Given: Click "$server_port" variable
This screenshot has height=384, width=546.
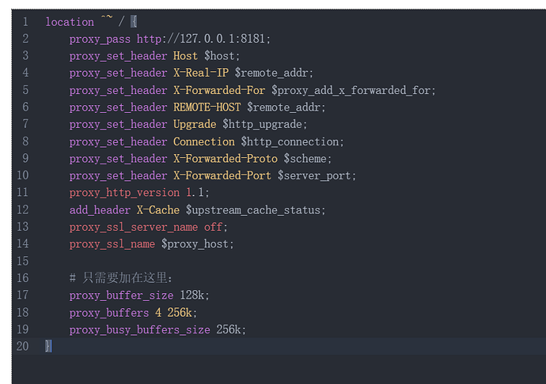Looking at the screenshot, I should coord(316,175).
